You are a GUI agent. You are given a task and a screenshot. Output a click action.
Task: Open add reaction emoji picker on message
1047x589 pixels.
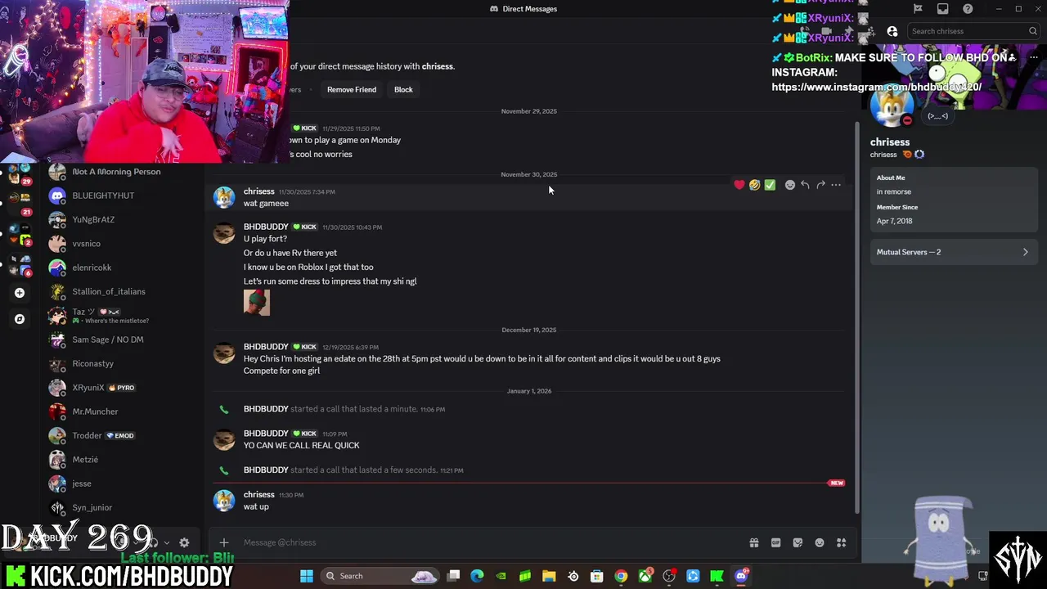pyautogui.click(x=789, y=185)
